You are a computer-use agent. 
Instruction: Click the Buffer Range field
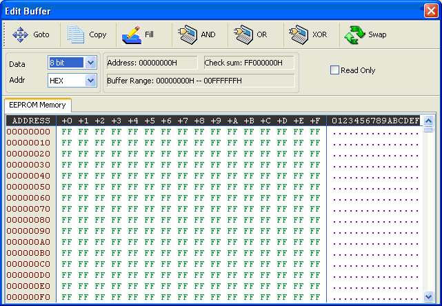pos(200,81)
